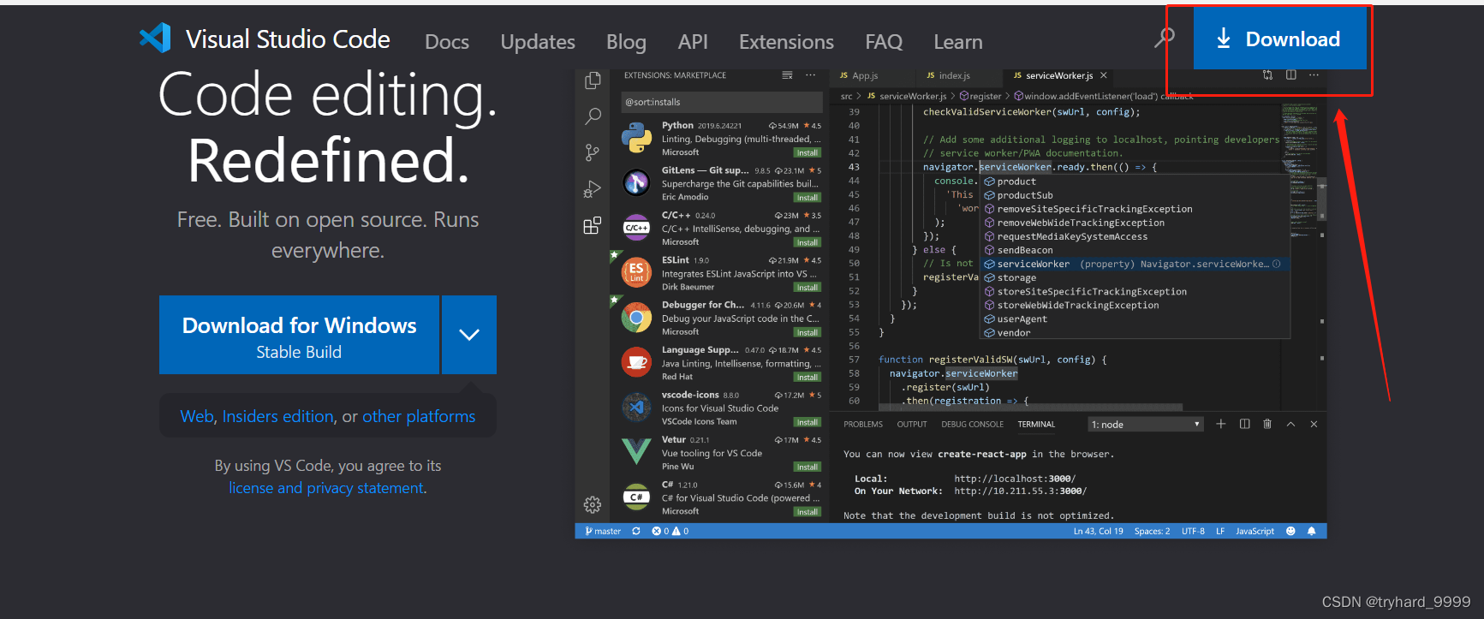
Task: Switch to the PROBLEMS panel tab
Action: click(x=863, y=425)
